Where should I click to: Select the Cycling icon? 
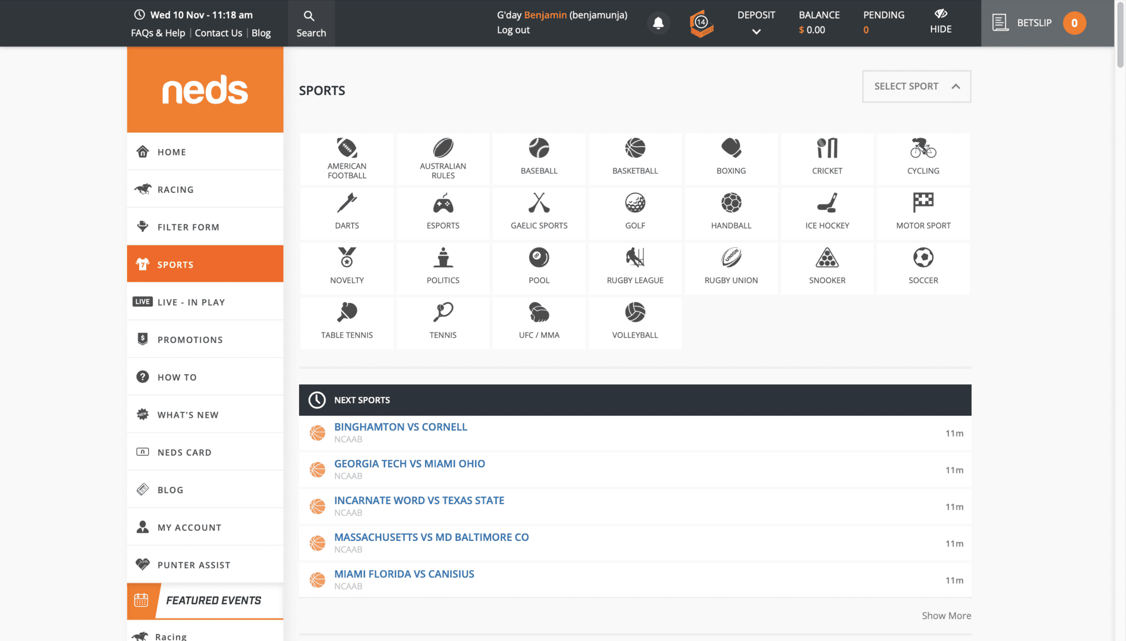923,148
